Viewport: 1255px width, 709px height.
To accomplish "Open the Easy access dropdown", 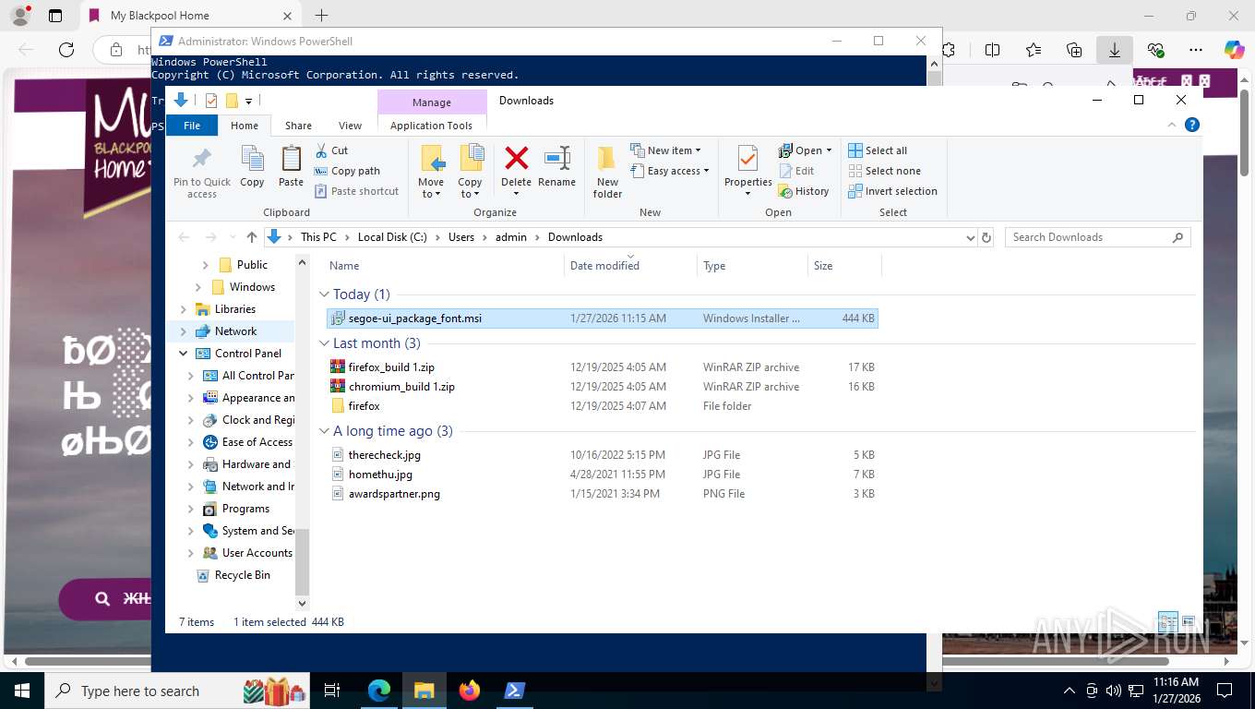I will (x=670, y=171).
